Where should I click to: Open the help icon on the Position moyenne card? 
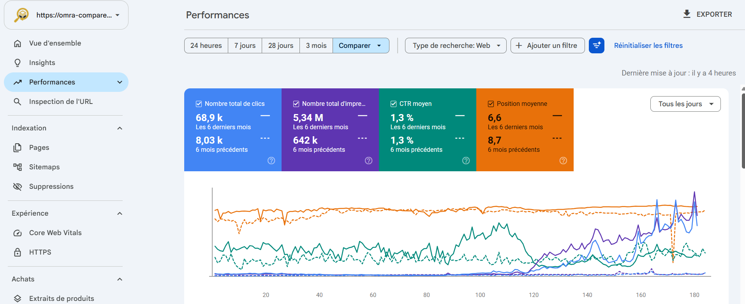(x=563, y=161)
